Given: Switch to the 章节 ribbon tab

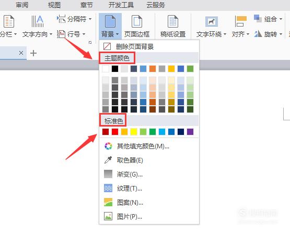Looking at the screenshot, I should coord(86,5).
